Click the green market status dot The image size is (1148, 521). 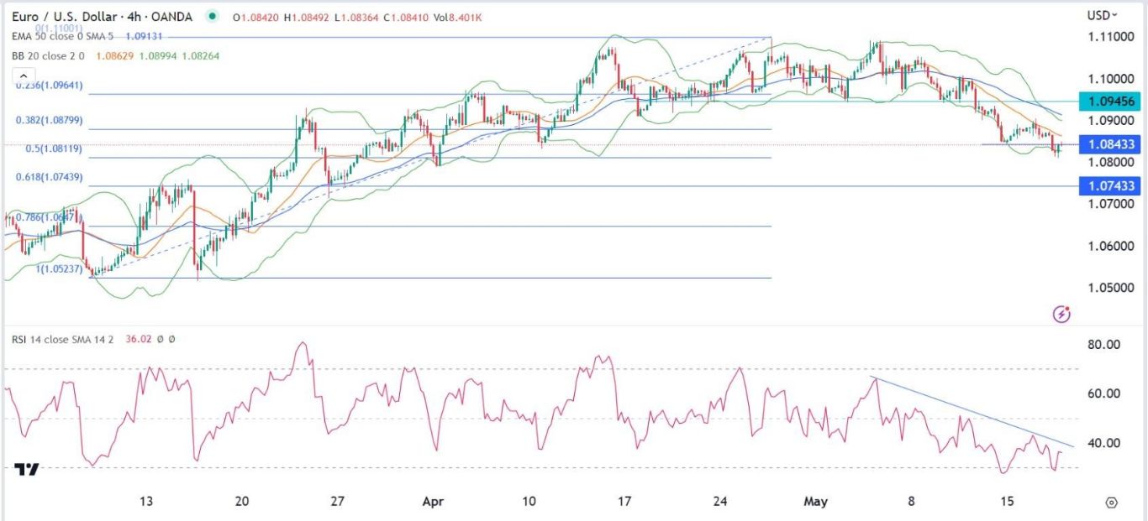point(210,16)
